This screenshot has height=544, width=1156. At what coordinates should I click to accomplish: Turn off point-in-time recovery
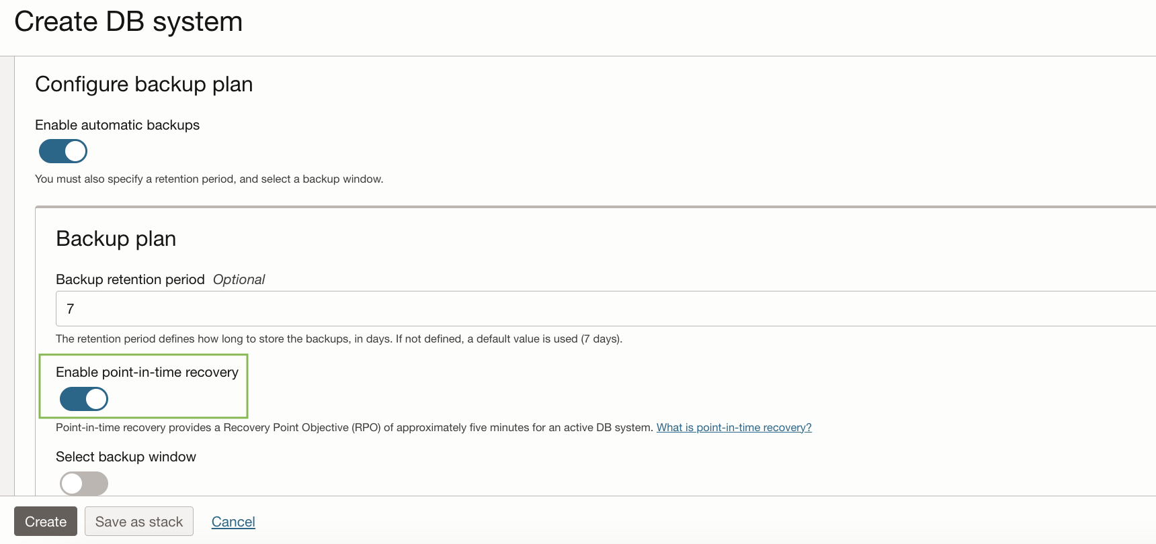coord(84,399)
